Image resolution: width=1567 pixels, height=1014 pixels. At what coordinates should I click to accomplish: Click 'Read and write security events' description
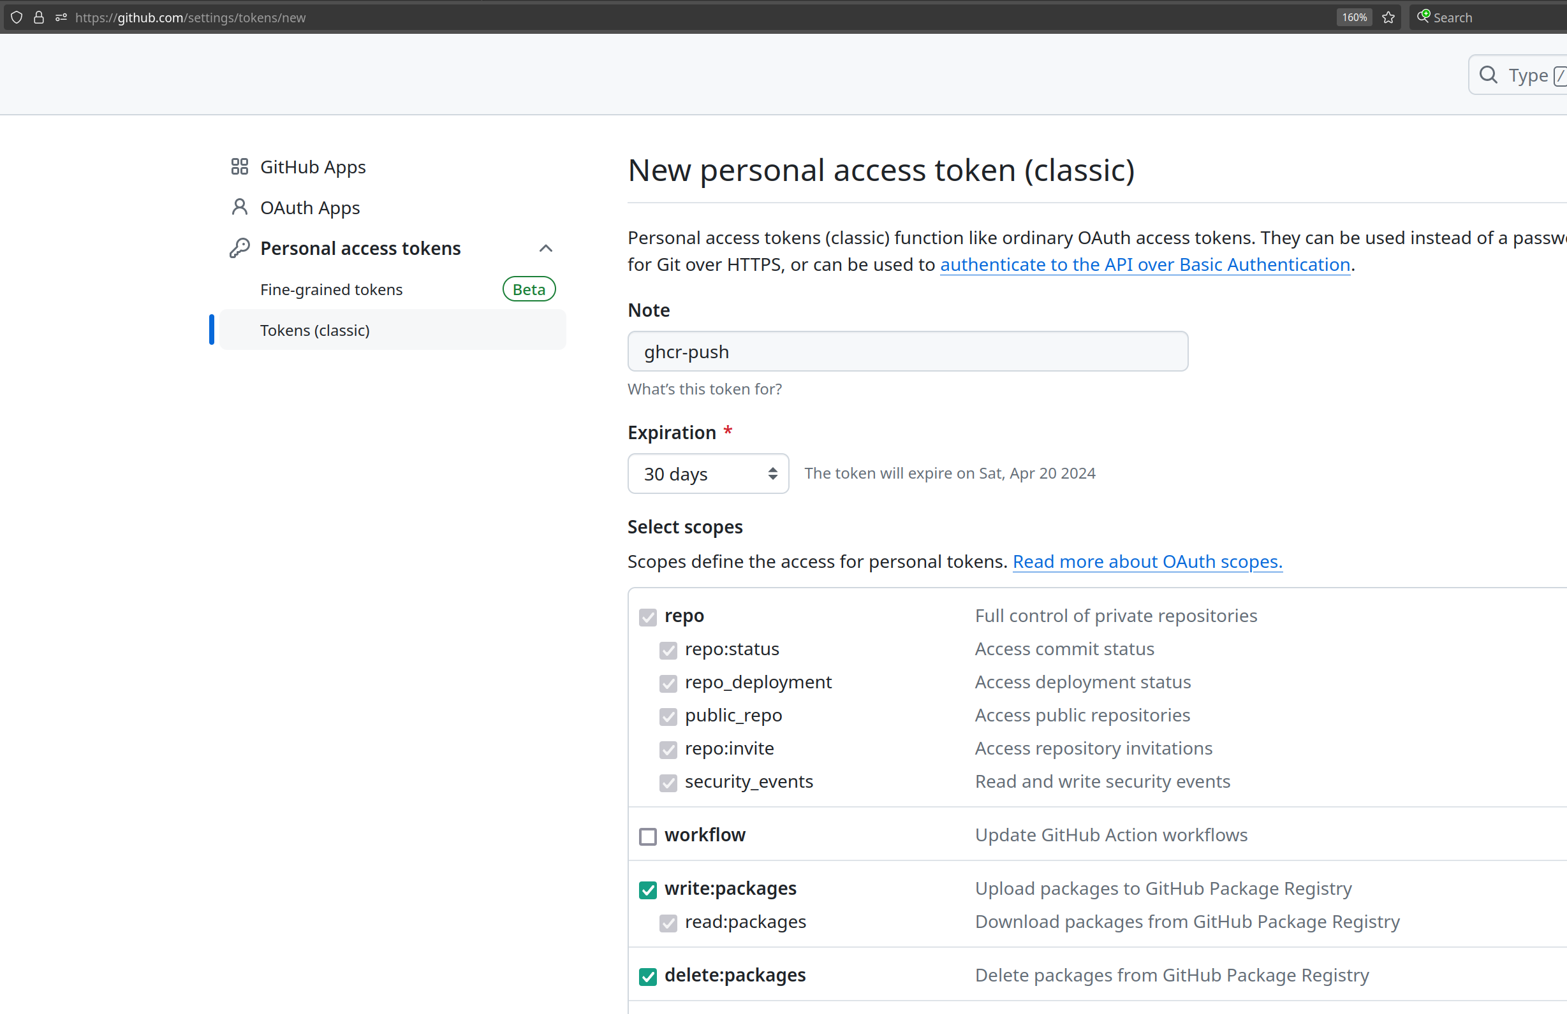[1102, 781]
